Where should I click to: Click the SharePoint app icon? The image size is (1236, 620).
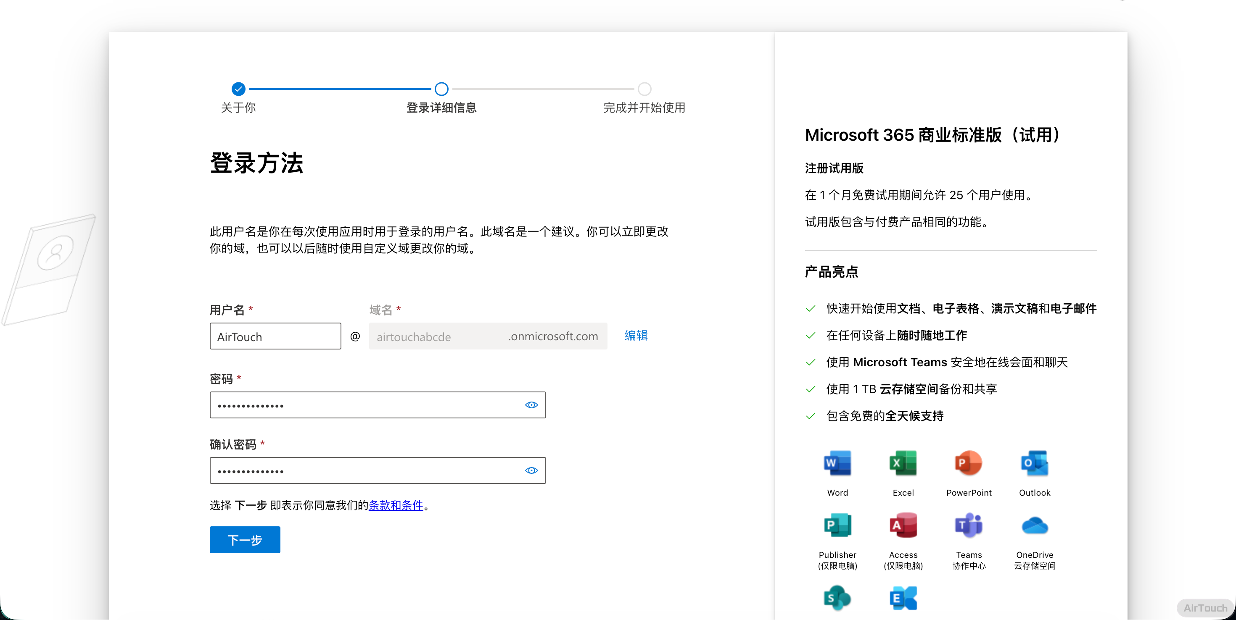(837, 598)
